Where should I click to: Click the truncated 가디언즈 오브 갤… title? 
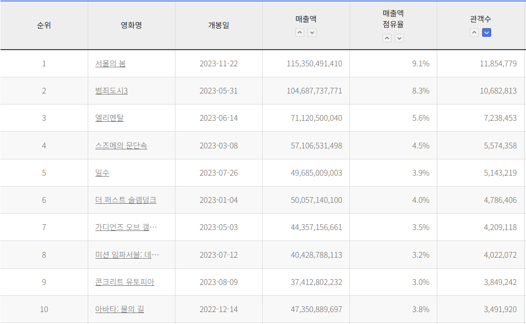pyautogui.click(x=126, y=227)
